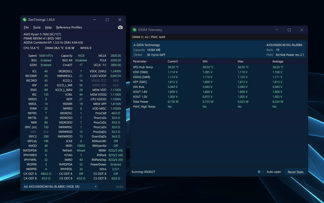
Task: Click the 0.425 W max power value
Action: click(x=243, y=102)
